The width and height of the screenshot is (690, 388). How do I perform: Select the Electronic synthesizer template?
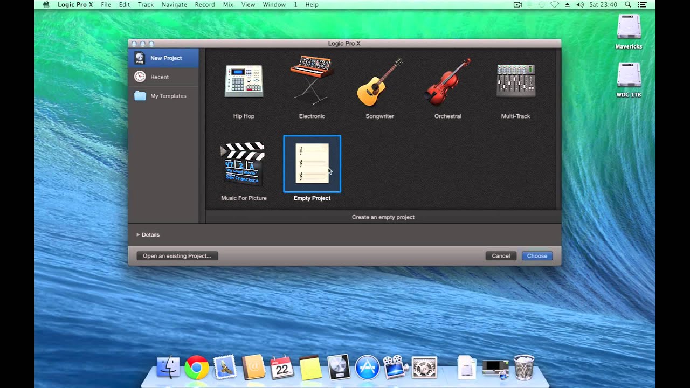(x=312, y=80)
